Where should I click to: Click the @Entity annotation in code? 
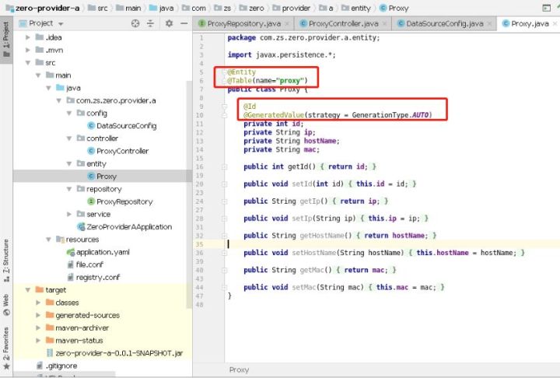242,72
